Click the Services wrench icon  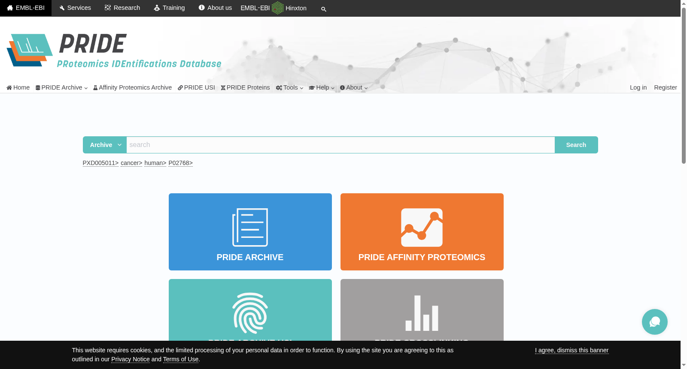(x=62, y=8)
